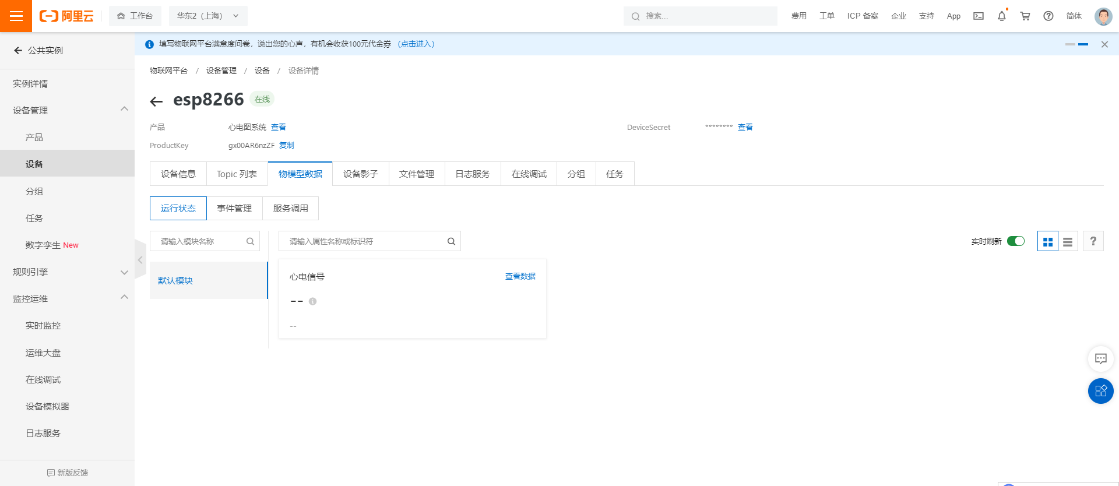Open the 任务 tab

pyautogui.click(x=615, y=174)
